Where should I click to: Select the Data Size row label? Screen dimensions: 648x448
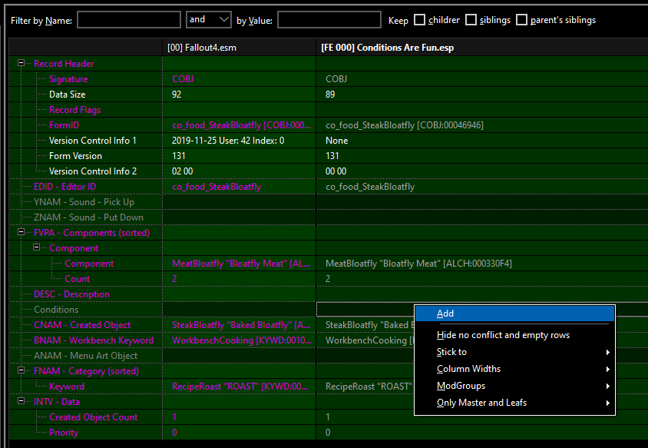pos(67,95)
